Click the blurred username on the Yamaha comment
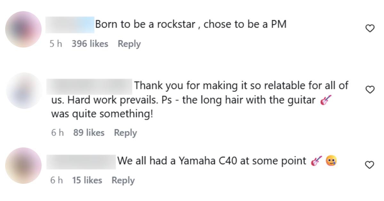This screenshot has height=201, width=384. pyautogui.click(x=81, y=161)
